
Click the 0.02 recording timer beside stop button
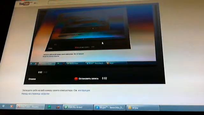pos(105,78)
